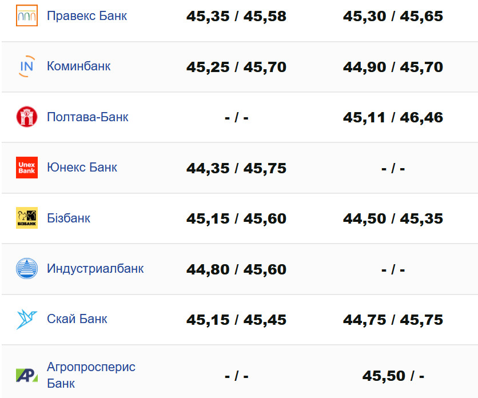Screen dimensions: 478x398
Task: Click Юнекс Банк rate 44,35 / 45,75
Action: (236, 168)
